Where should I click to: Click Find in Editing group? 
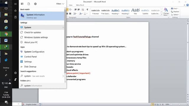175,9
